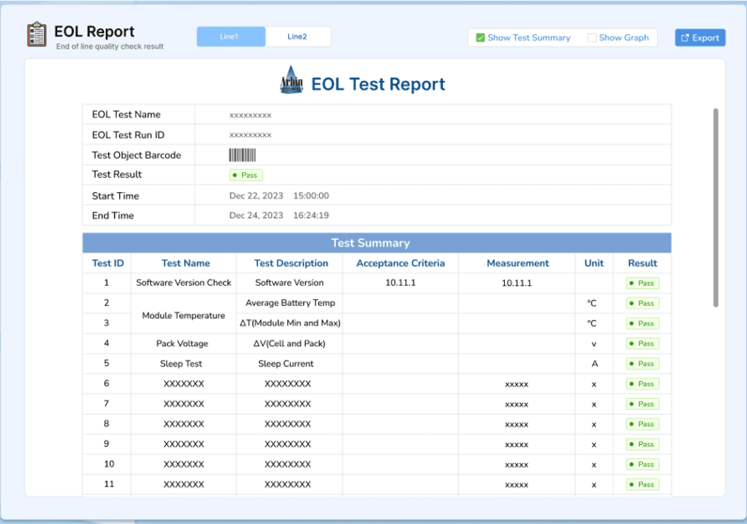
Task: Click the Pass badge for test 1
Action: coord(642,283)
